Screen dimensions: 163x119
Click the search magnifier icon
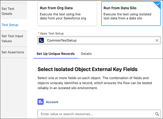pyautogui.click(x=157, y=114)
